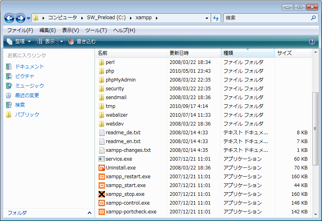The image size is (322, 221).
Task: Select the readme_en.txt file icon
Action: point(102,141)
